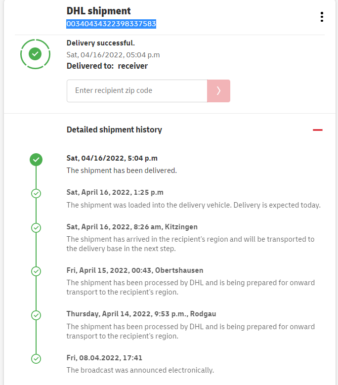Click the Kitzingen event date heading
This screenshot has width=338, height=385.
pyautogui.click(x=132, y=227)
